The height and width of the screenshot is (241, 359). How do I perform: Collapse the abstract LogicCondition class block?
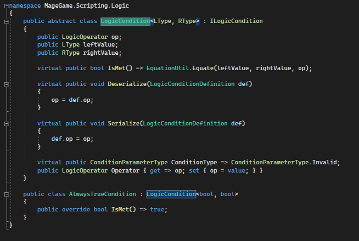(x=5, y=21)
